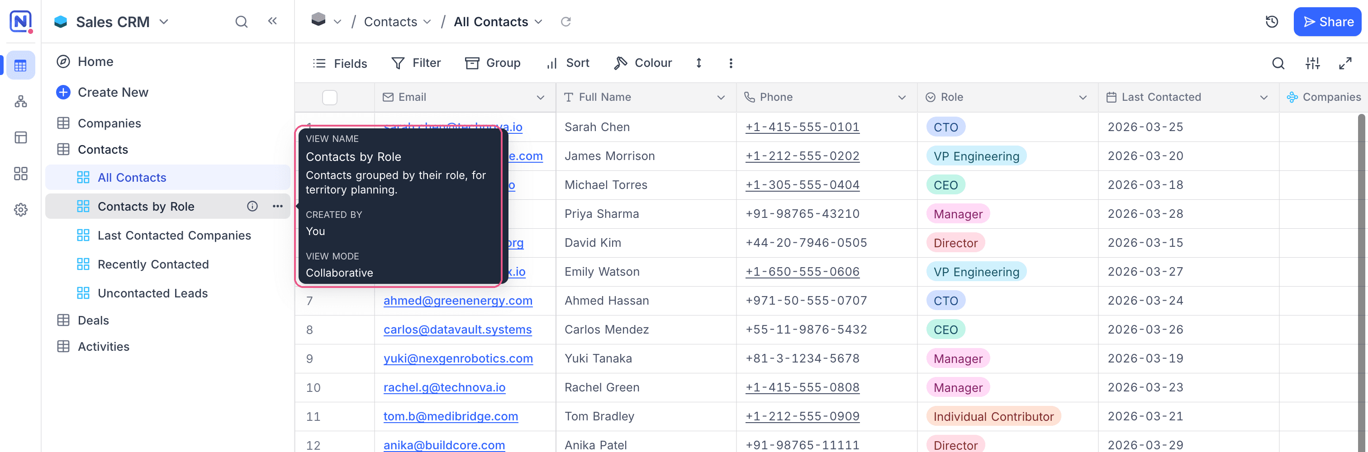Select Last Contacted Companies view
The width and height of the screenshot is (1368, 452).
pyautogui.click(x=168, y=235)
